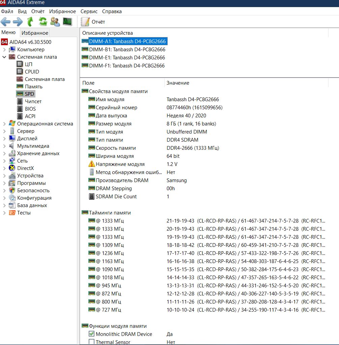Click the SDRAM Die Count chip icon
The height and width of the screenshot is (345, 339).
click(91, 197)
